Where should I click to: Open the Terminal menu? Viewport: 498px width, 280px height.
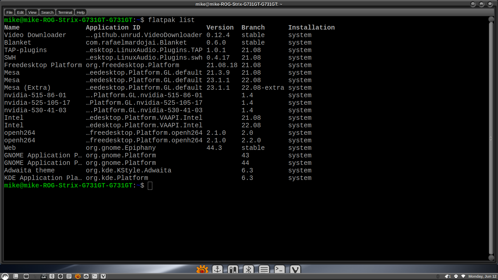[x=65, y=12]
